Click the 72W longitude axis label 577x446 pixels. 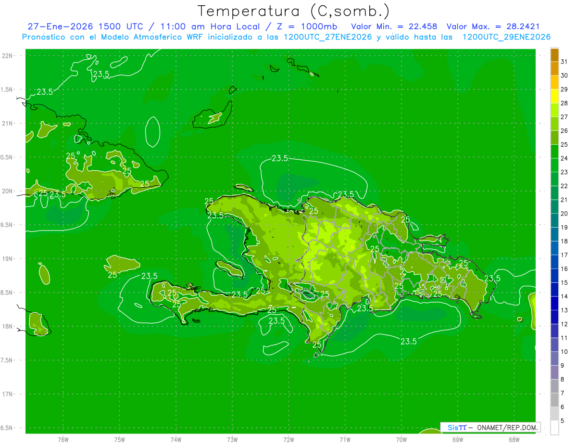point(288,439)
